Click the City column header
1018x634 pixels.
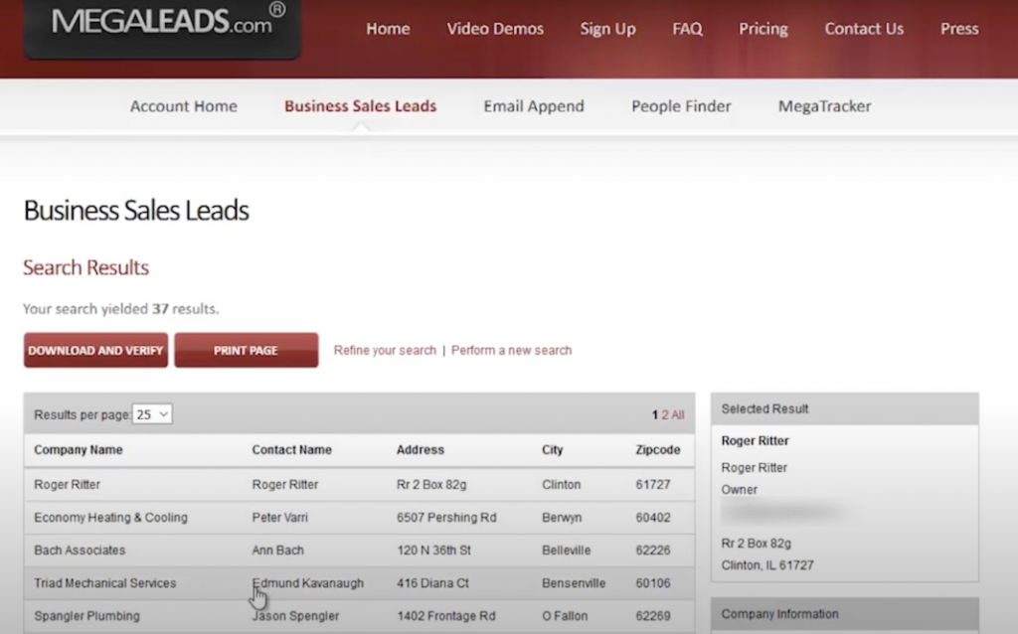coord(553,450)
